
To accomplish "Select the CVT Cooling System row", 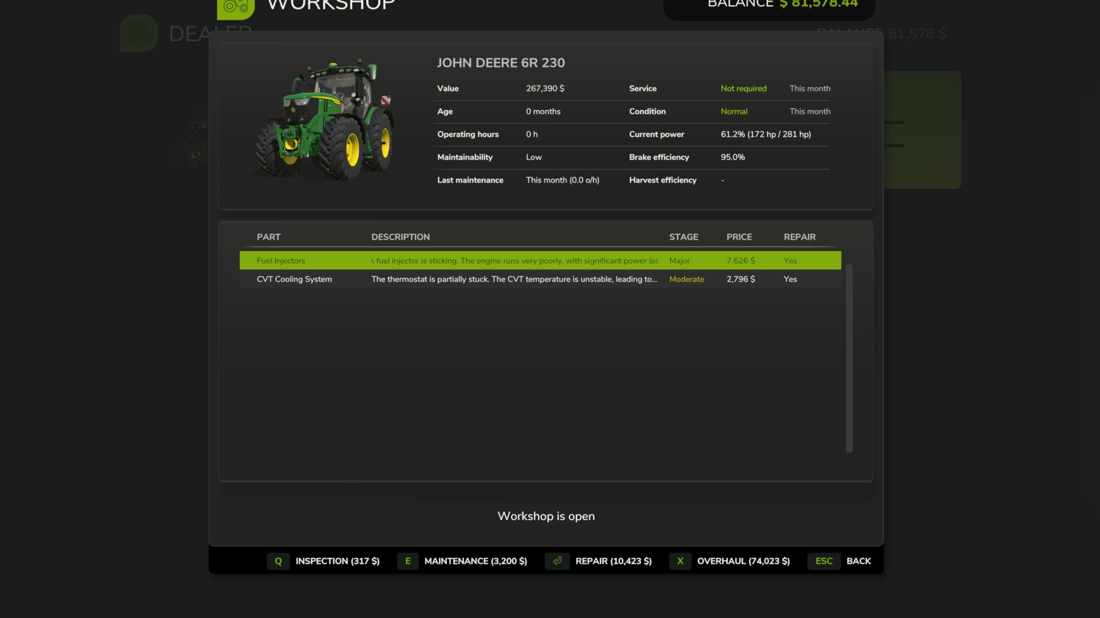I will point(540,279).
